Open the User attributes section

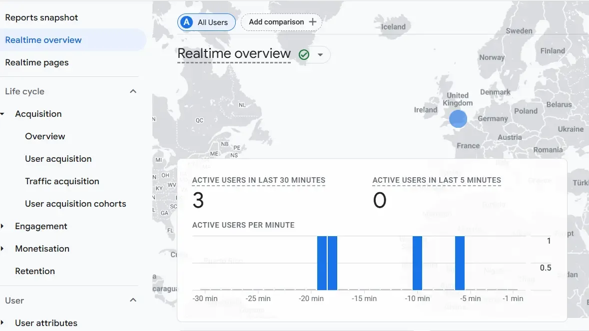coord(46,323)
